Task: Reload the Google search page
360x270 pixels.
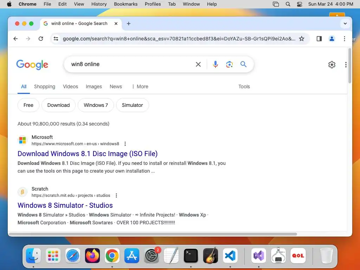Action: (x=41, y=39)
